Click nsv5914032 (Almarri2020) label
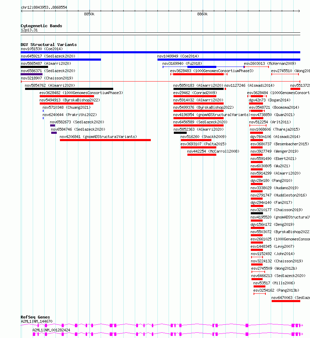This screenshot has width=310, height=338. 198,100
